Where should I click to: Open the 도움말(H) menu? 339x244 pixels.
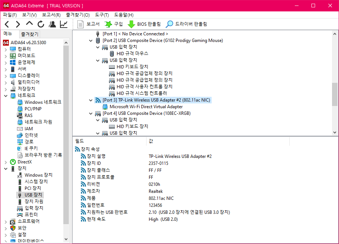[x=124, y=15]
